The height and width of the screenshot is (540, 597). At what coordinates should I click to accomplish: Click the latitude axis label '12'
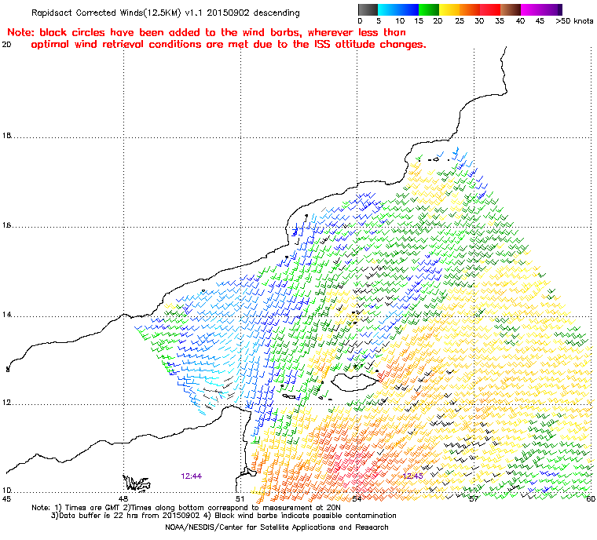tap(6, 403)
